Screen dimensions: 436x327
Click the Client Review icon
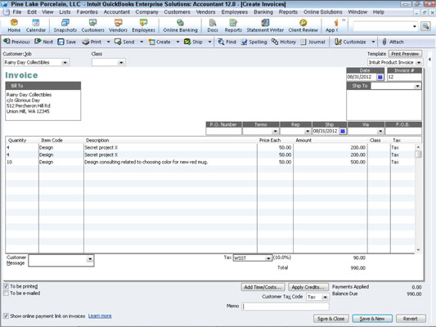tap(303, 25)
